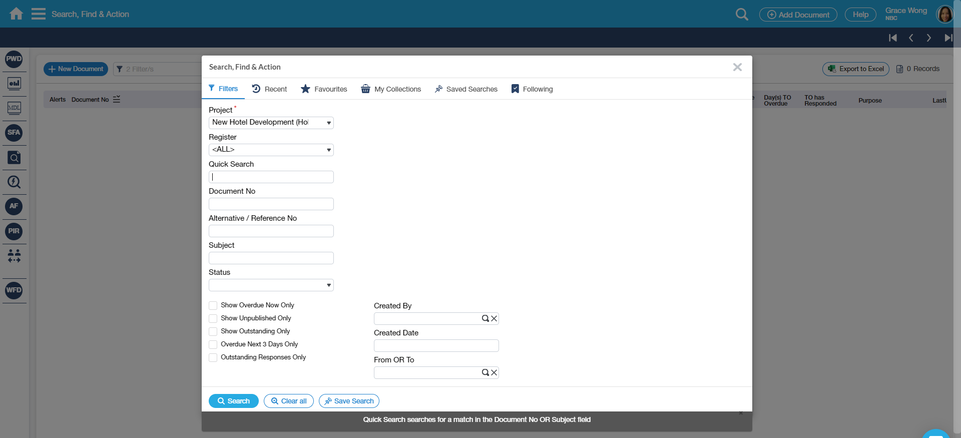Open the hamburger navigation menu
Viewport: 961px width, 438px height.
point(38,14)
